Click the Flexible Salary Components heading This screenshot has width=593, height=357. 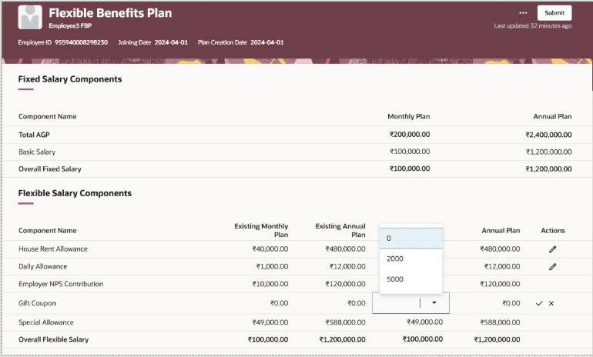[75, 193]
